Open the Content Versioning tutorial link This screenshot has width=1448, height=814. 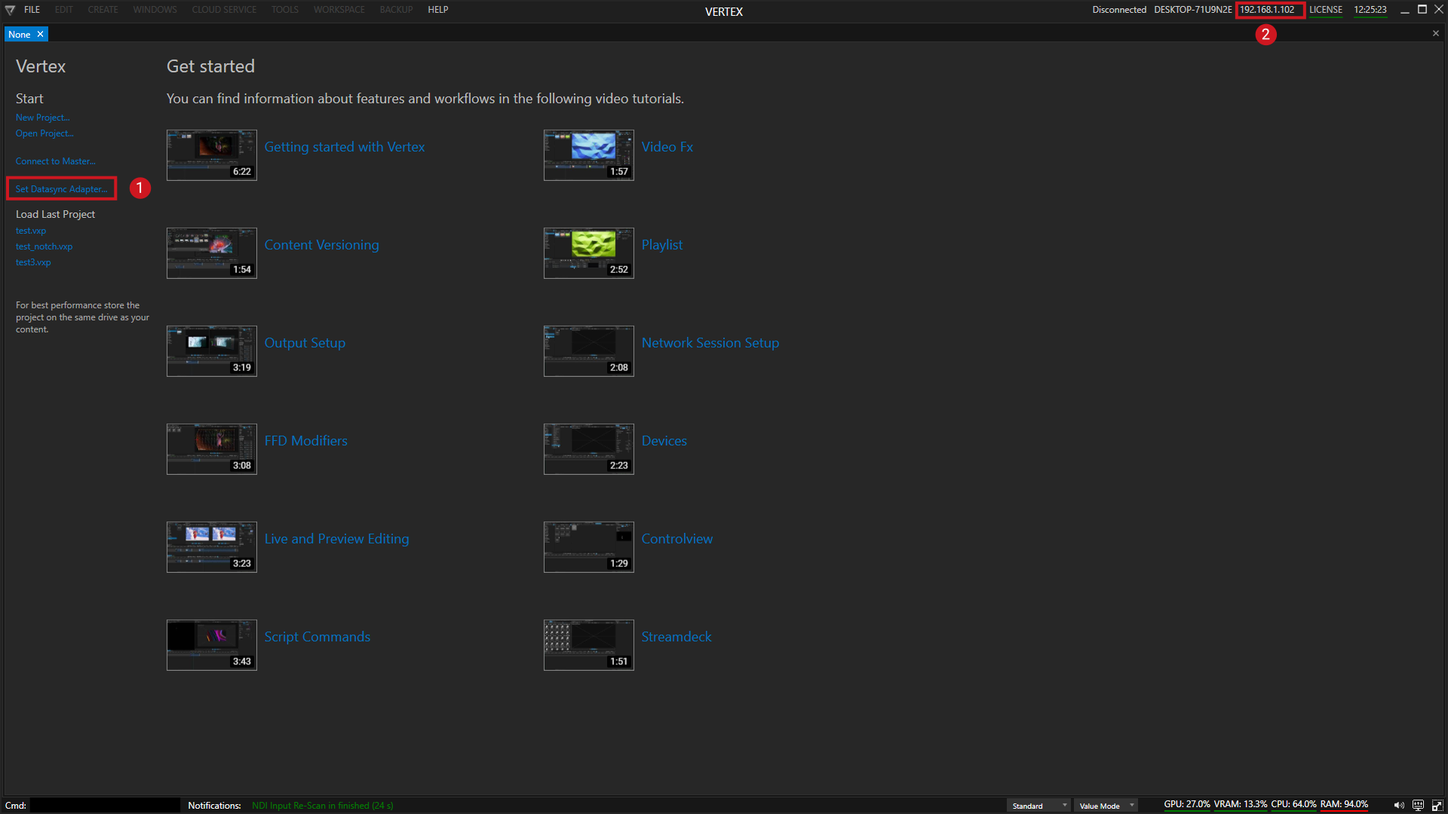pos(321,245)
